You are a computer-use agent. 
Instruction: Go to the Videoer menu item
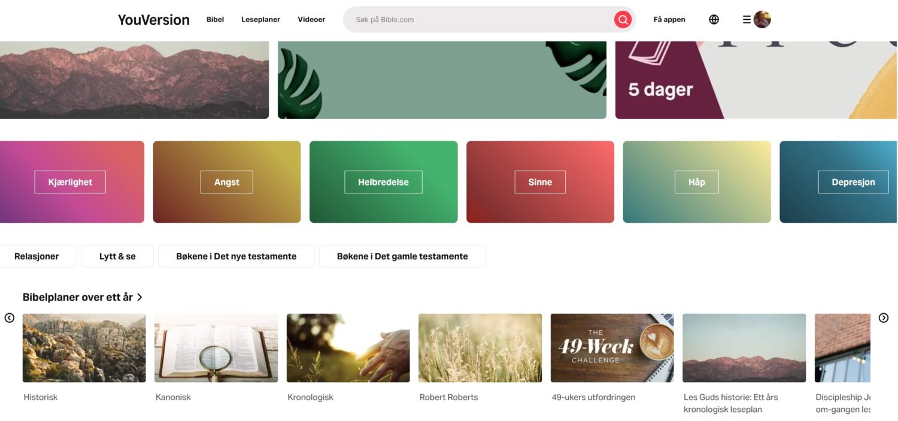point(311,20)
